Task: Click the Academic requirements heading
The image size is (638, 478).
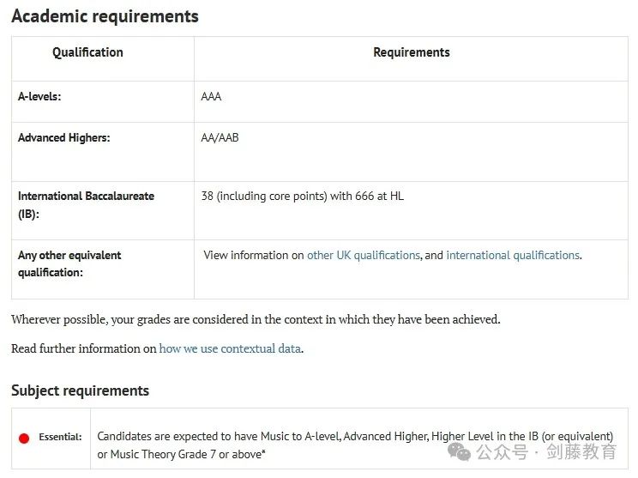Action: click(x=105, y=16)
